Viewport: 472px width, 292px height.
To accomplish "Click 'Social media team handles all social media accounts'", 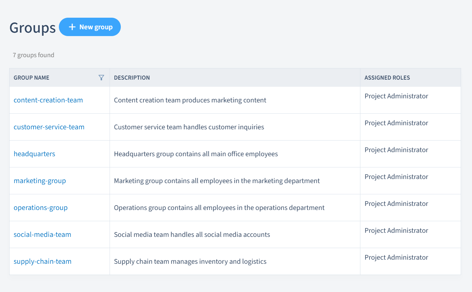I will pos(192,234).
